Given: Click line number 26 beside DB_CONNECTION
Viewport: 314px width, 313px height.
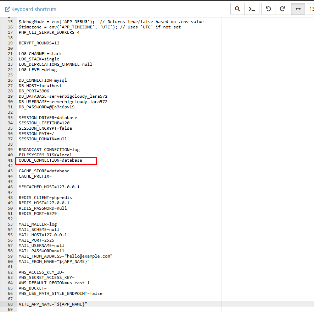Looking at the screenshot, I should (10, 80).
